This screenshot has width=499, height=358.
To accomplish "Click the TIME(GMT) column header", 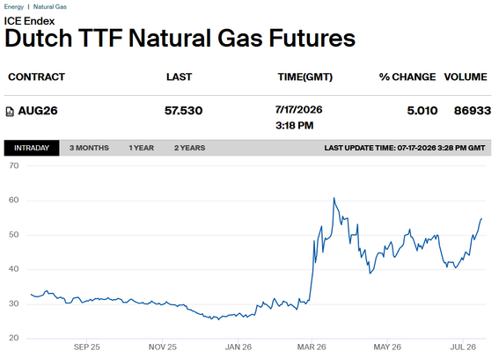I will [305, 77].
